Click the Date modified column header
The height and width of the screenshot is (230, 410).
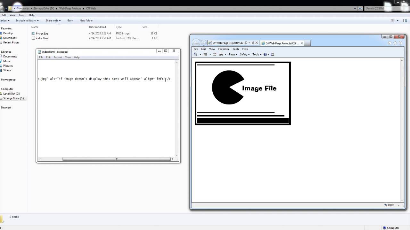97,27
